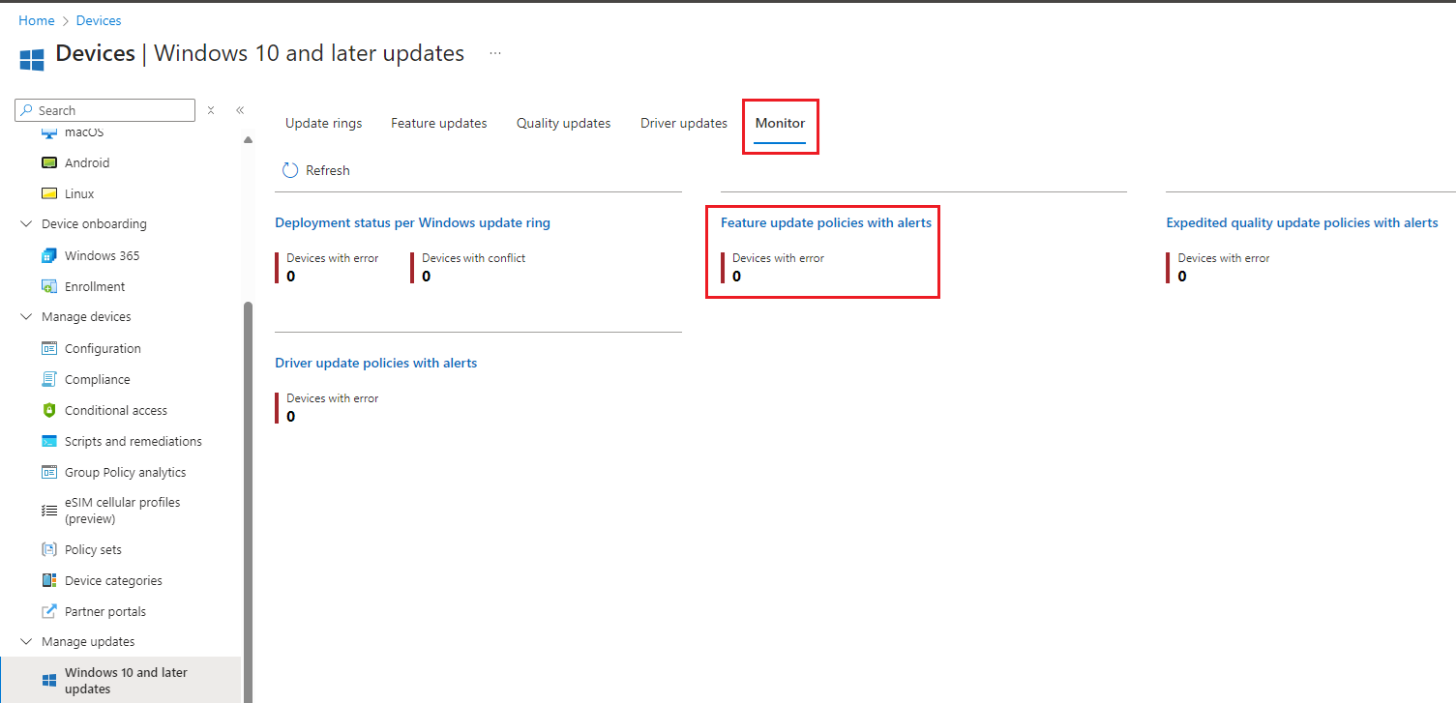This screenshot has width=1456, height=703.
Task: Switch to the Quality updates tab
Action: [x=564, y=123]
